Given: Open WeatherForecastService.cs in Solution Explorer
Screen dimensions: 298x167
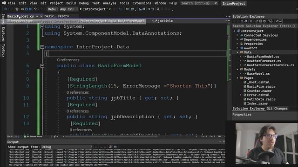Looking at the screenshot, I should pyautogui.click(x=271, y=65).
